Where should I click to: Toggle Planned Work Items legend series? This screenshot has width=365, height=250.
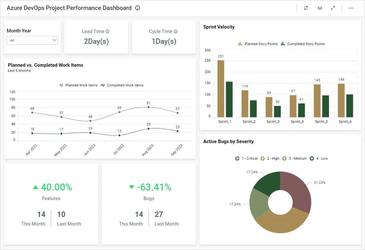tap(78, 85)
